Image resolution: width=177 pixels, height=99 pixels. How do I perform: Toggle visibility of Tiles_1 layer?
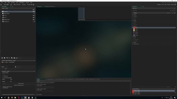[x=33, y=18]
